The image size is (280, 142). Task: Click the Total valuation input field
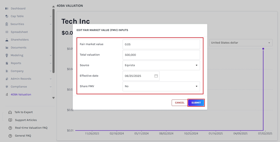pos(161,55)
